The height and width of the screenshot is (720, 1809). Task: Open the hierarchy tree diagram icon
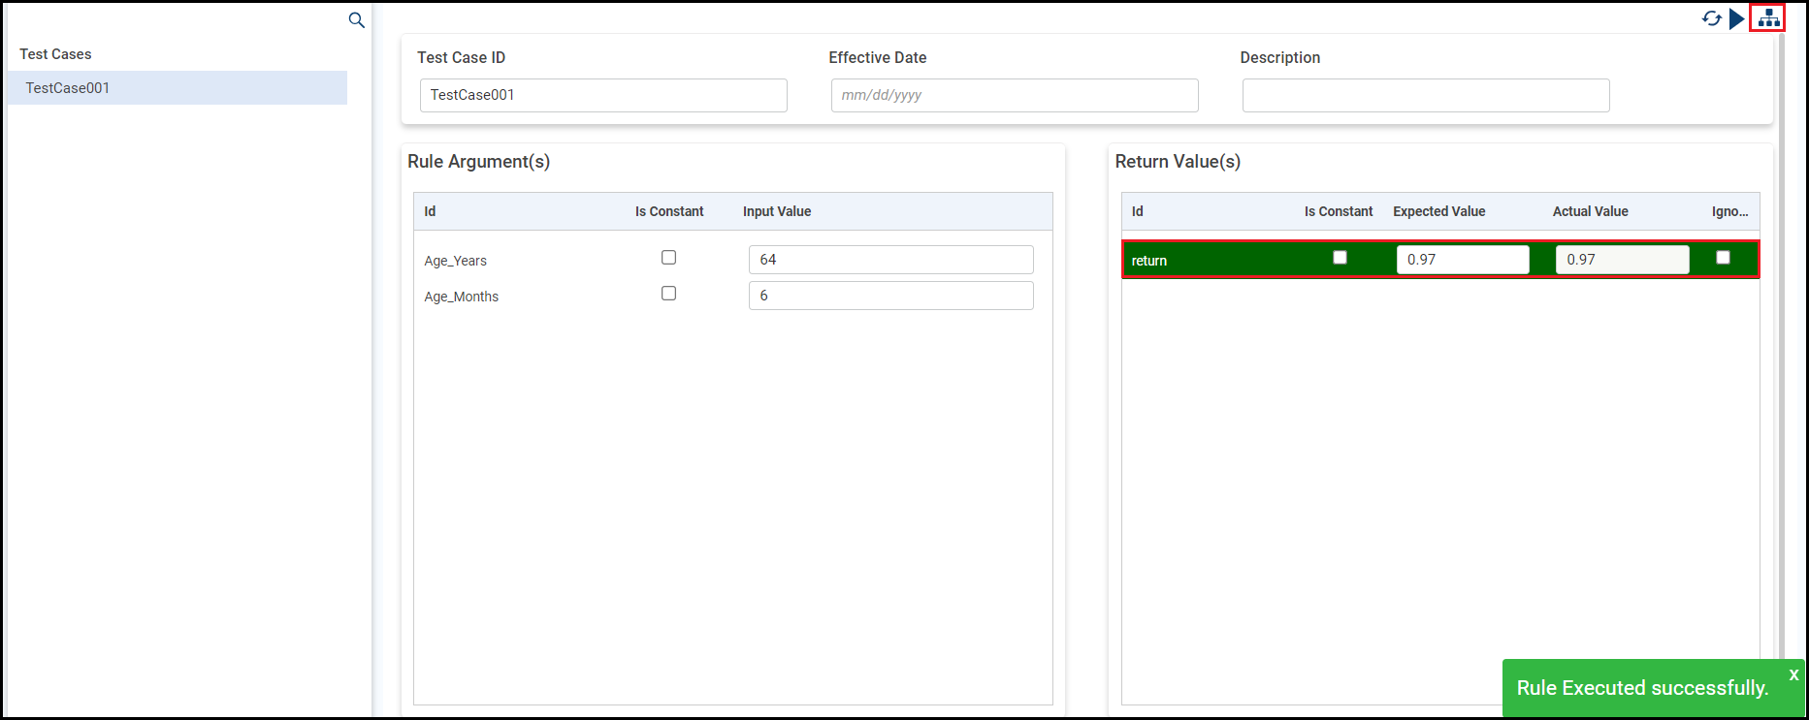(1769, 18)
